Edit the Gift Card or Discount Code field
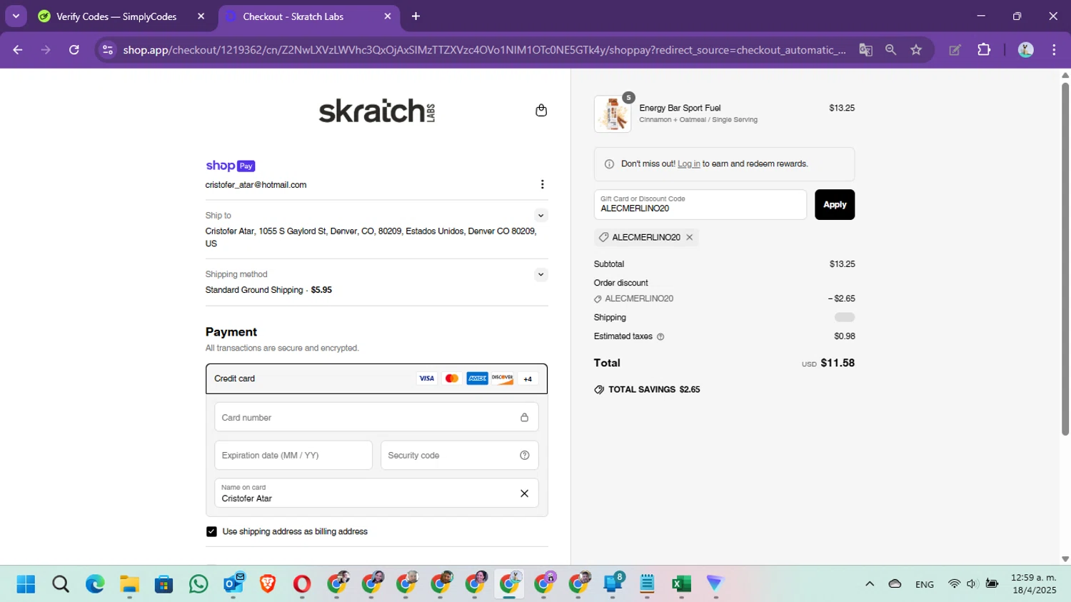Image resolution: width=1071 pixels, height=602 pixels. 700,204
